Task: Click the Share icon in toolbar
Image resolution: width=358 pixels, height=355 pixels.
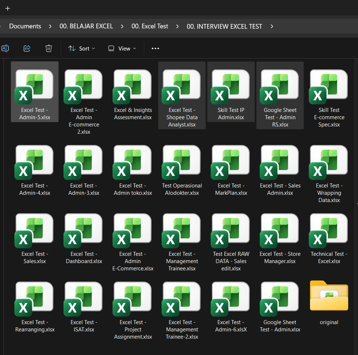Action: tap(27, 48)
